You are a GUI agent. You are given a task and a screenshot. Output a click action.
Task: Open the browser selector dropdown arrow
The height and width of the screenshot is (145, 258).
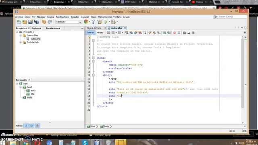[89, 22]
